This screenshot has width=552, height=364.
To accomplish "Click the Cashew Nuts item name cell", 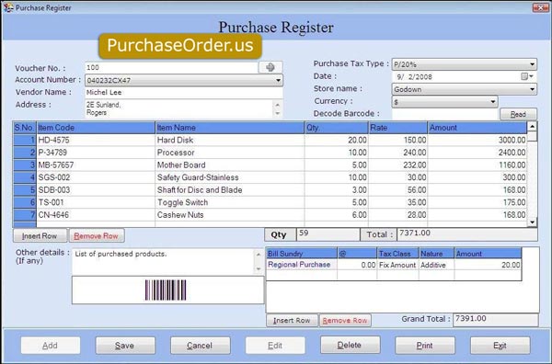I will click(229, 215).
